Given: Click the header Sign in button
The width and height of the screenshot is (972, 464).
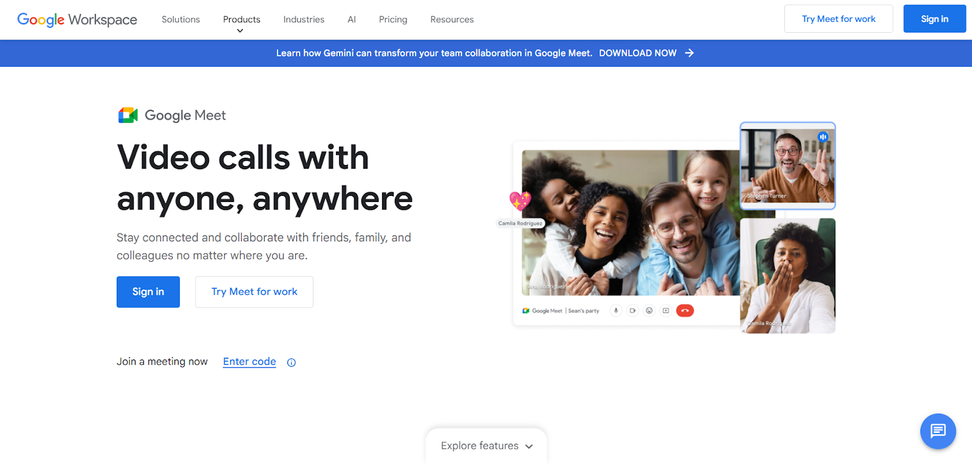Looking at the screenshot, I should tap(934, 19).
